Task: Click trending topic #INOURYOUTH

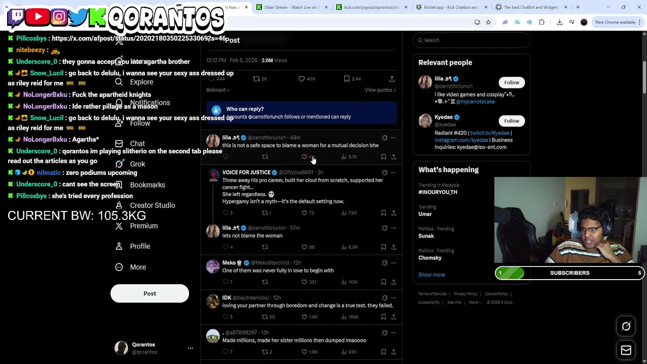Action: [438, 192]
